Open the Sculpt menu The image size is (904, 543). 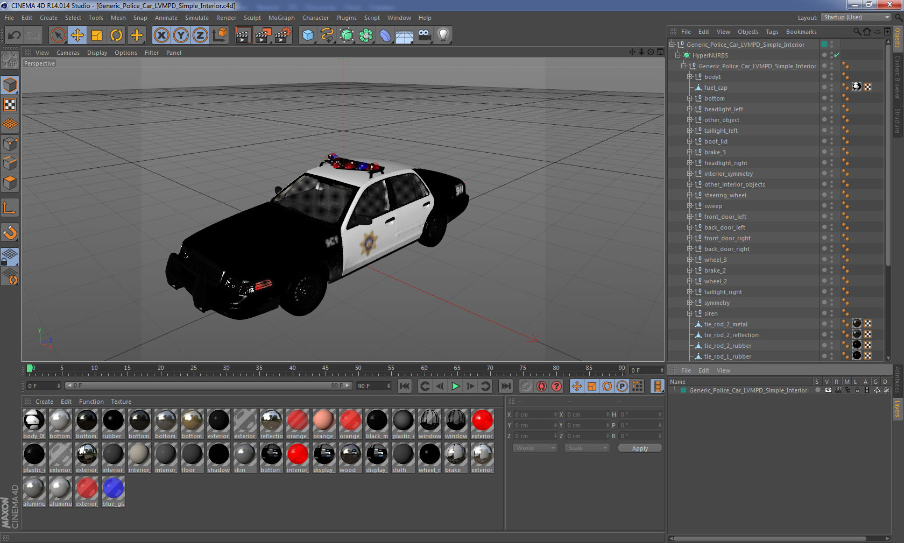[252, 18]
